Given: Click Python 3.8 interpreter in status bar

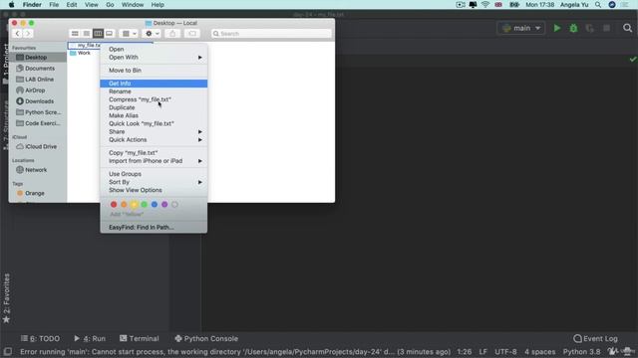Looking at the screenshot, I should [581, 352].
